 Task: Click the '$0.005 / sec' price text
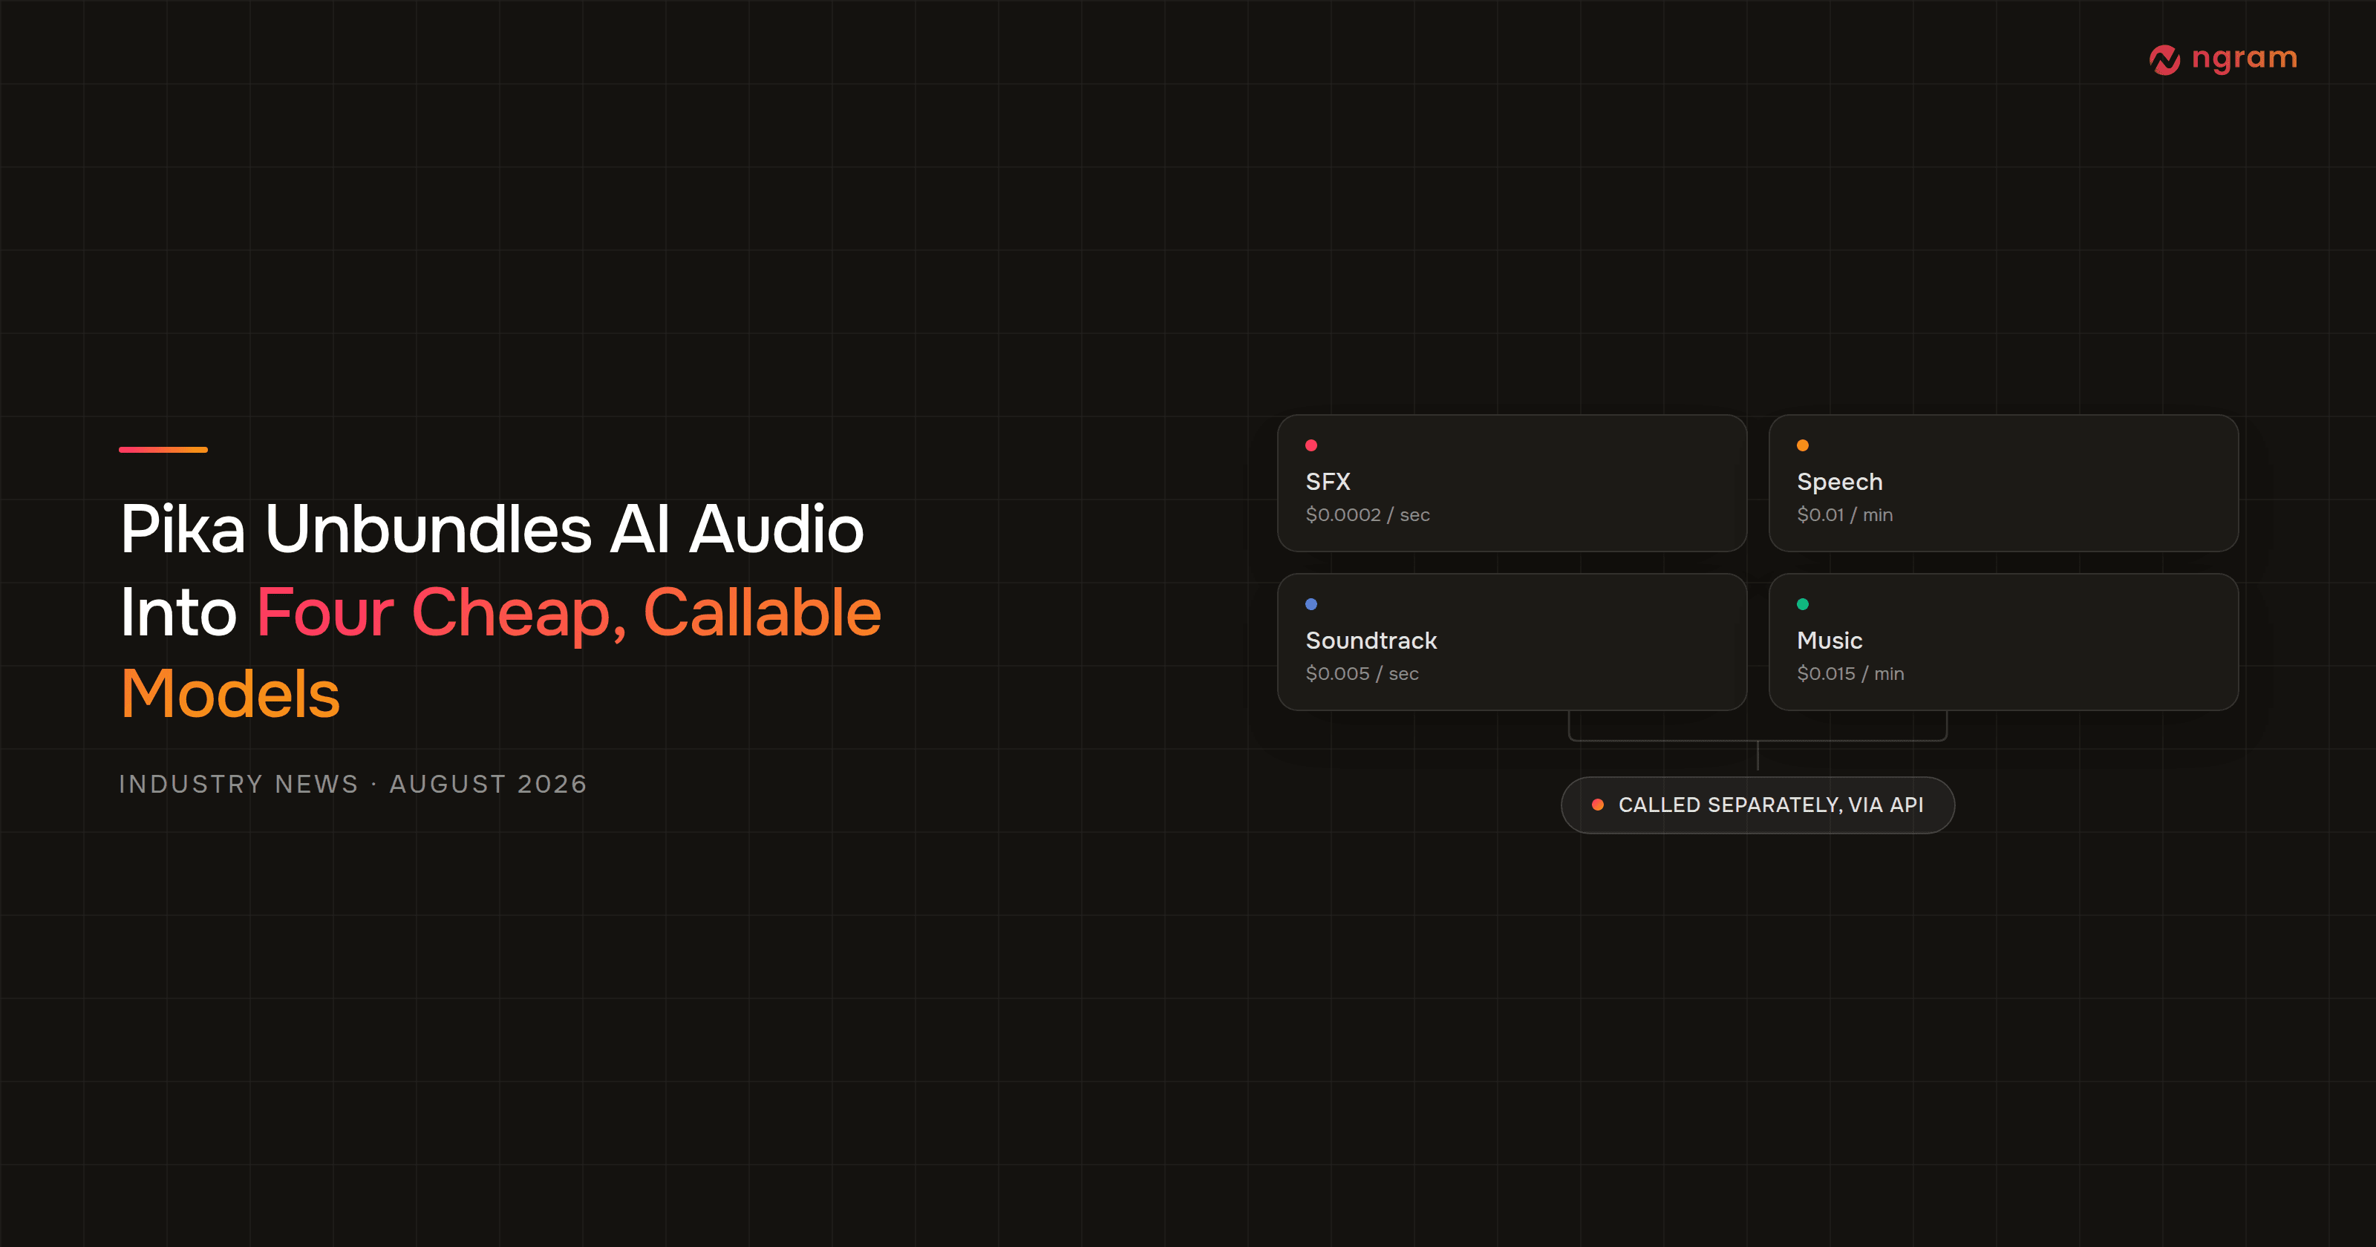[1362, 673]
